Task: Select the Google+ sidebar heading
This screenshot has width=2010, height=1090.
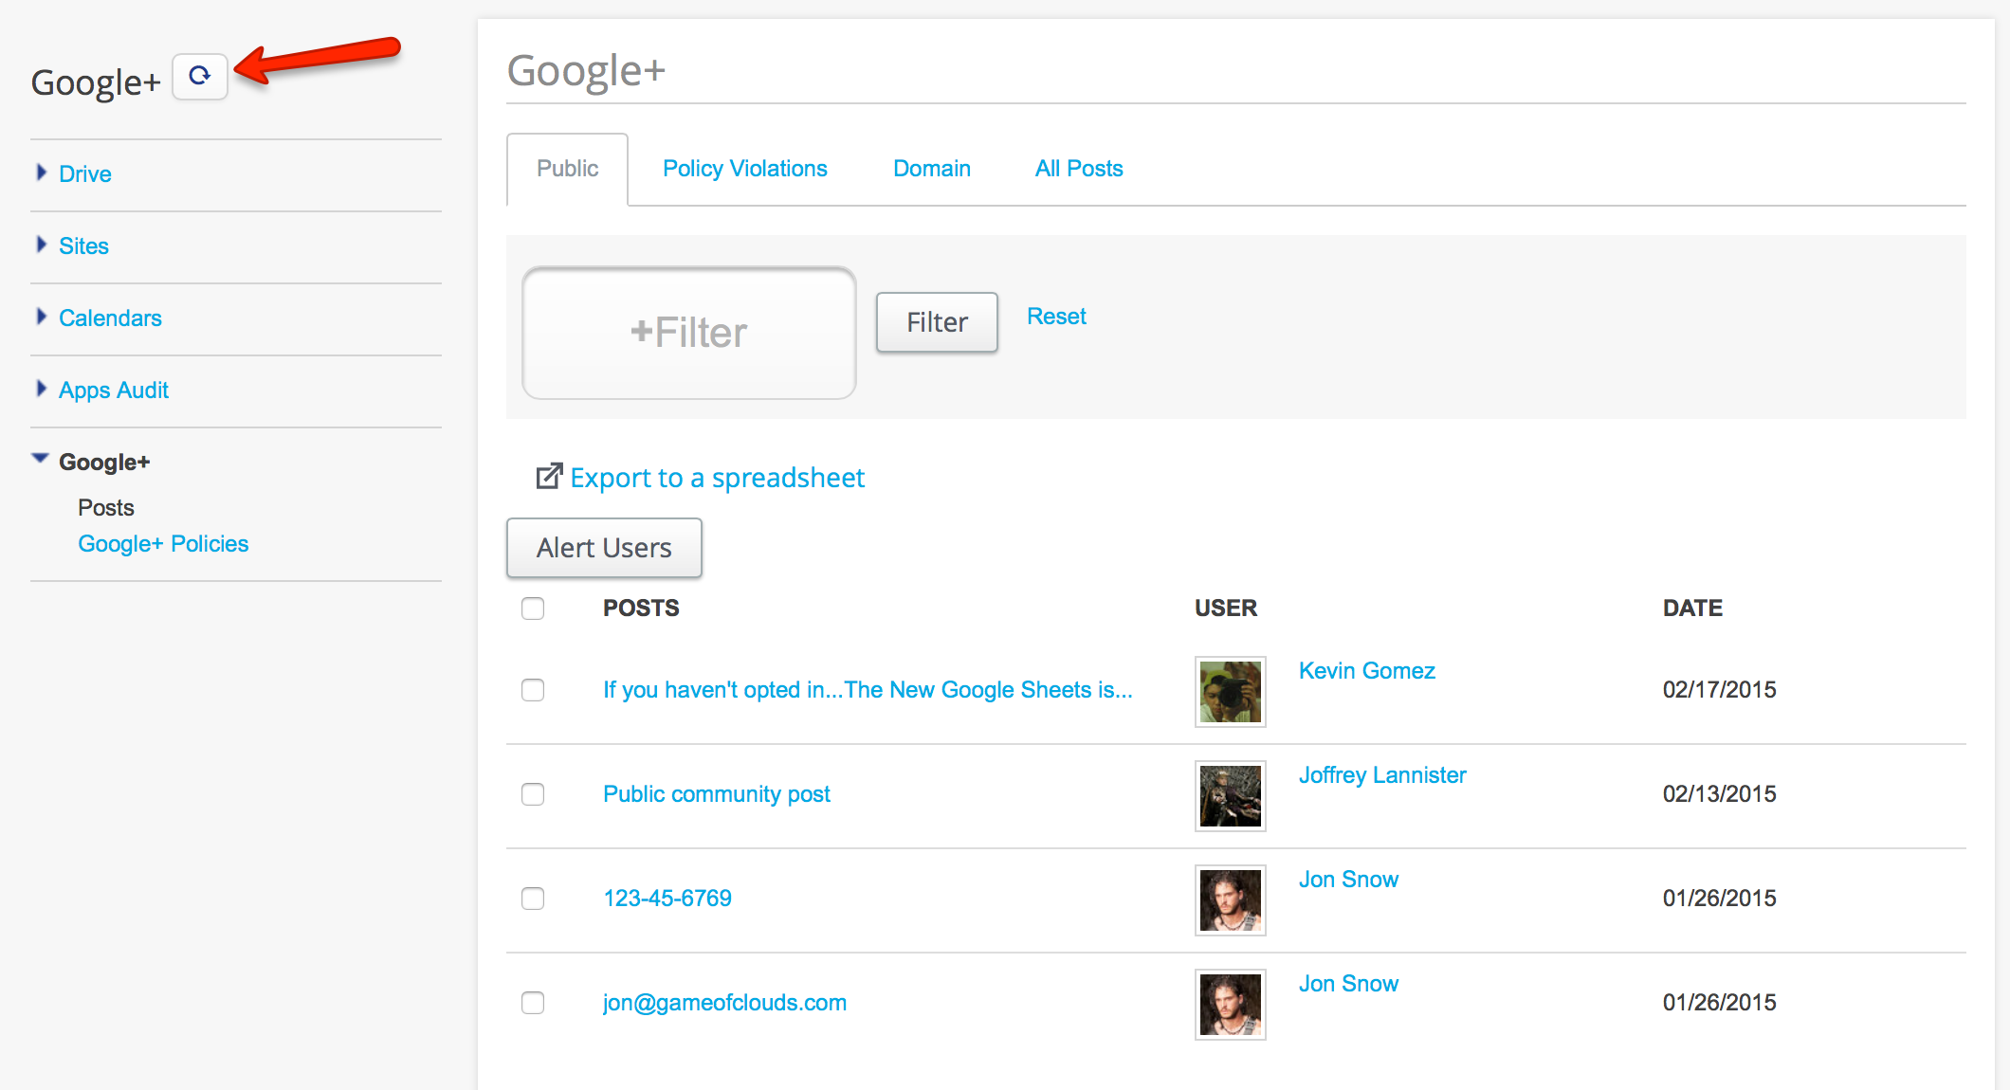Action: click(x=104, y=463)
